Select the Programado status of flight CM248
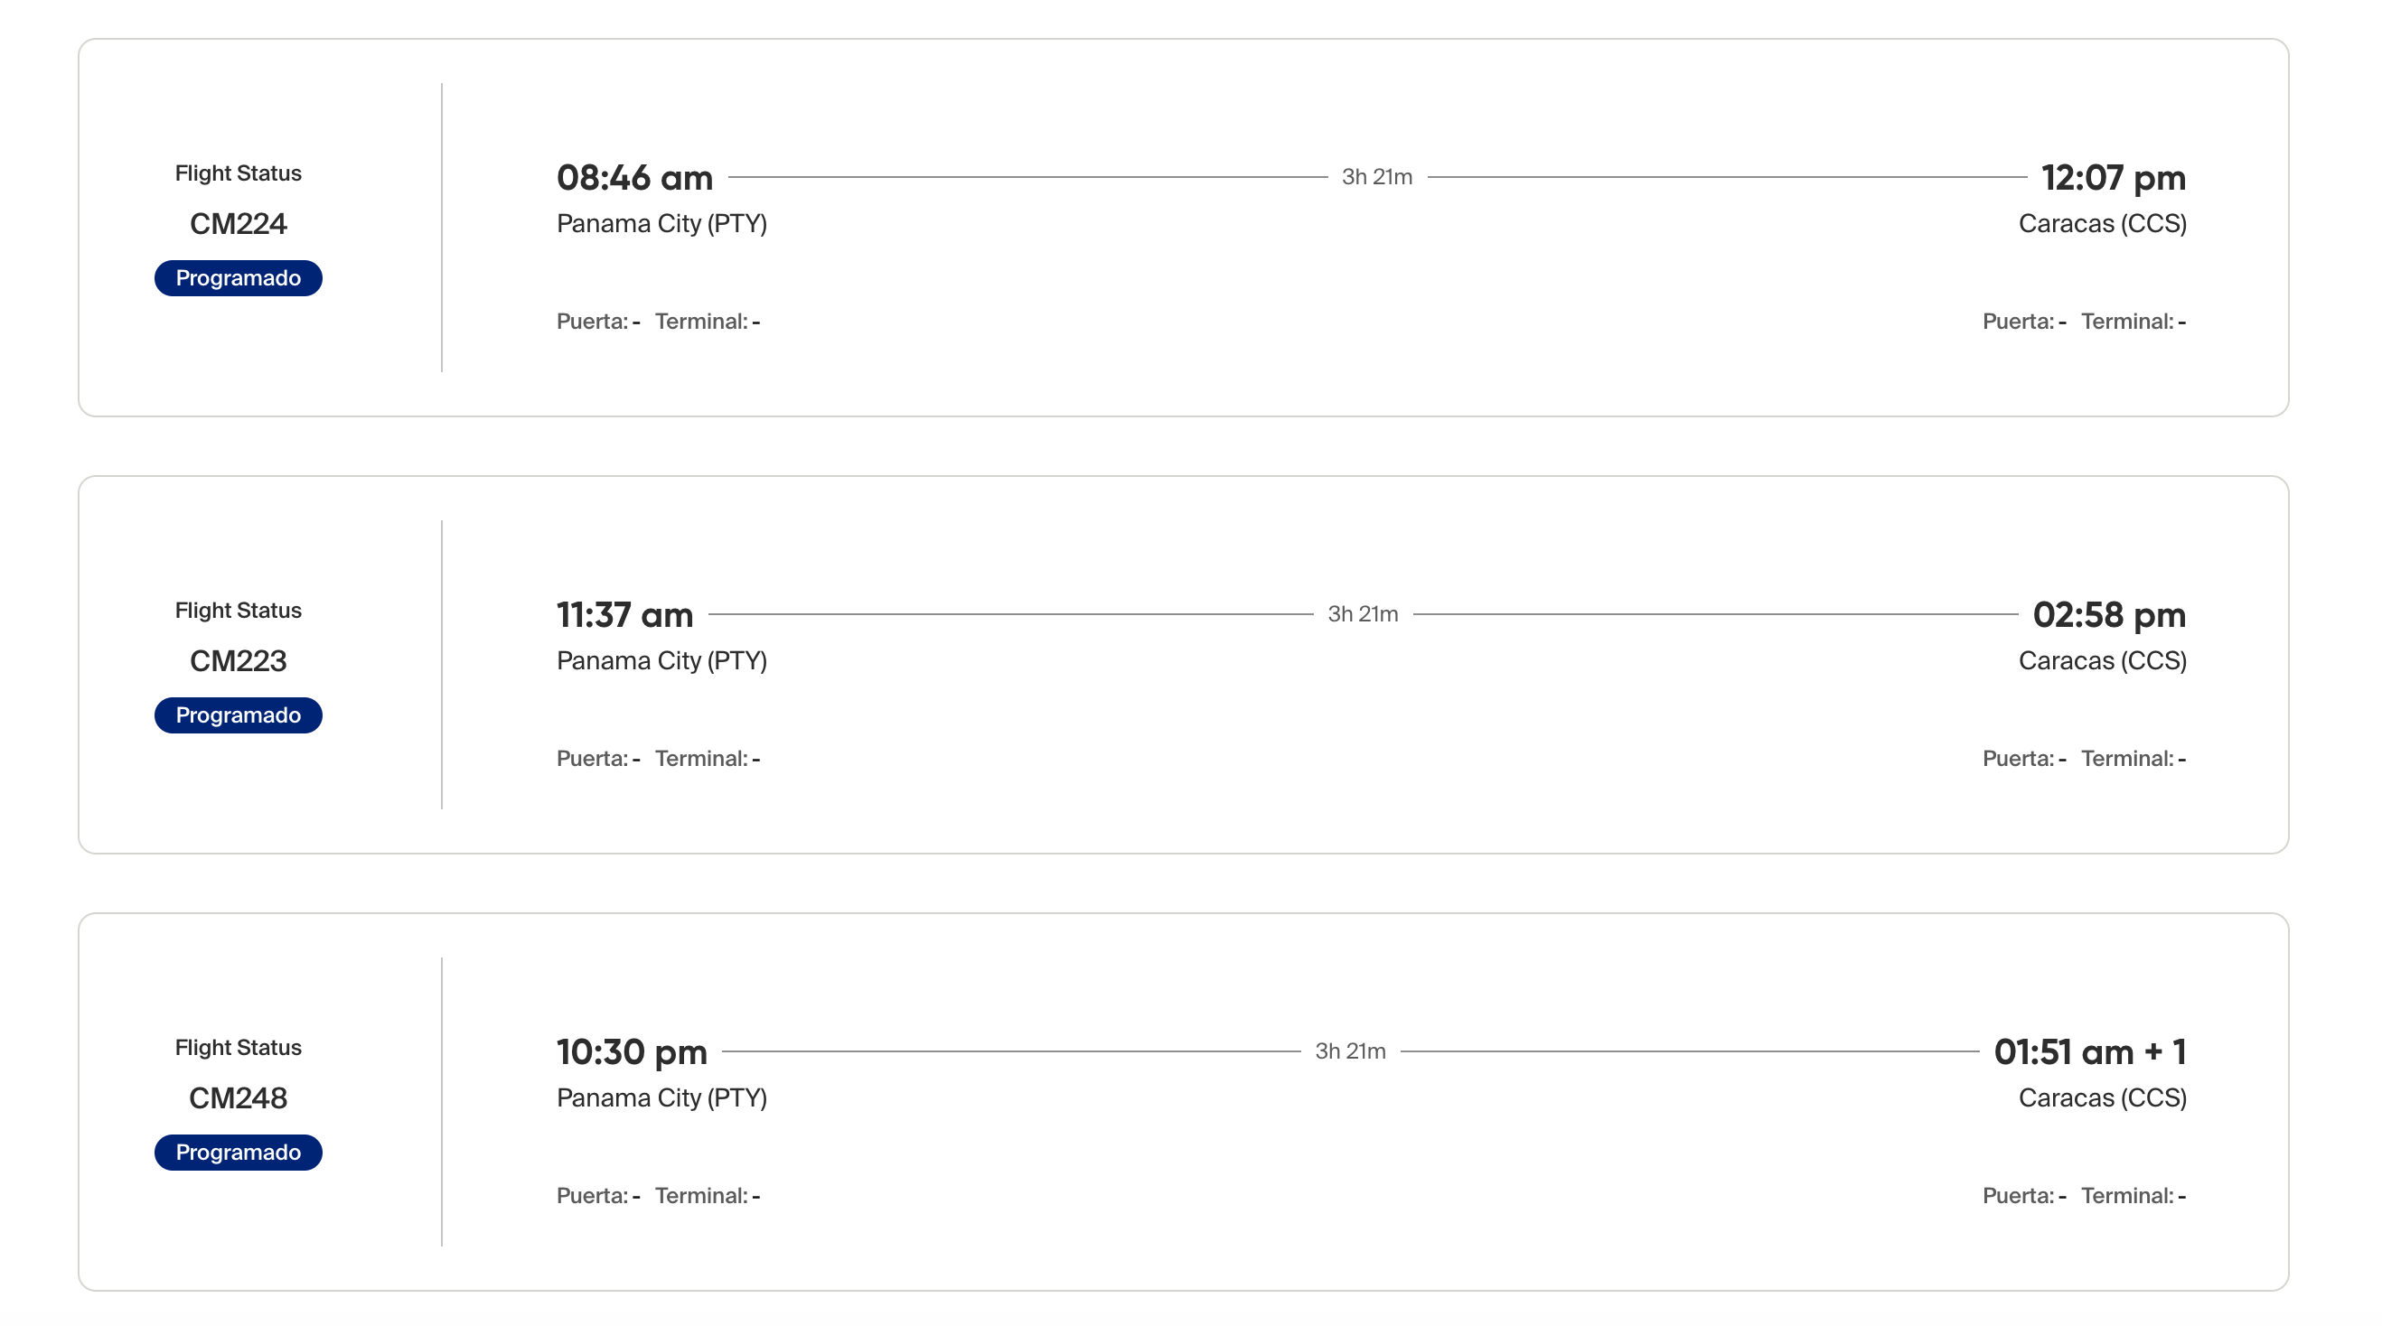This screenshot has height=1326, width=2382. (238, 1153)
